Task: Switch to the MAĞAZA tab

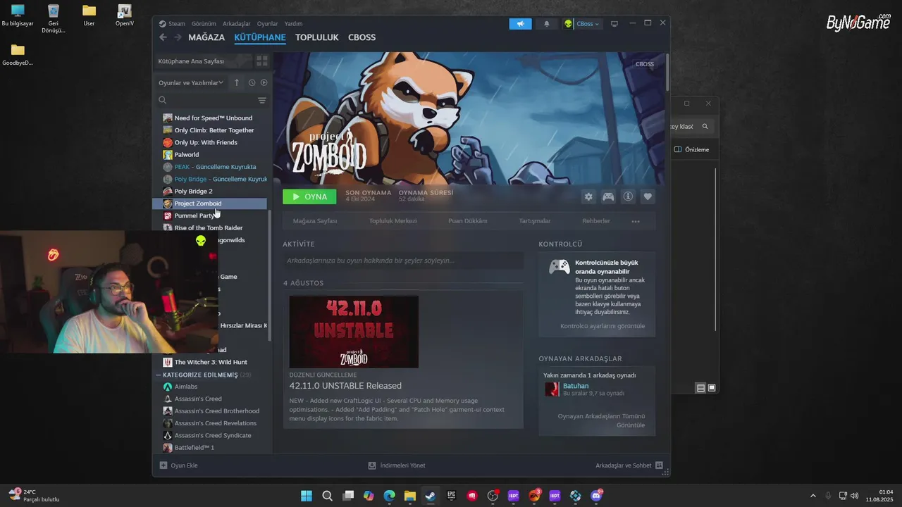Action: [x=206, y=37]
